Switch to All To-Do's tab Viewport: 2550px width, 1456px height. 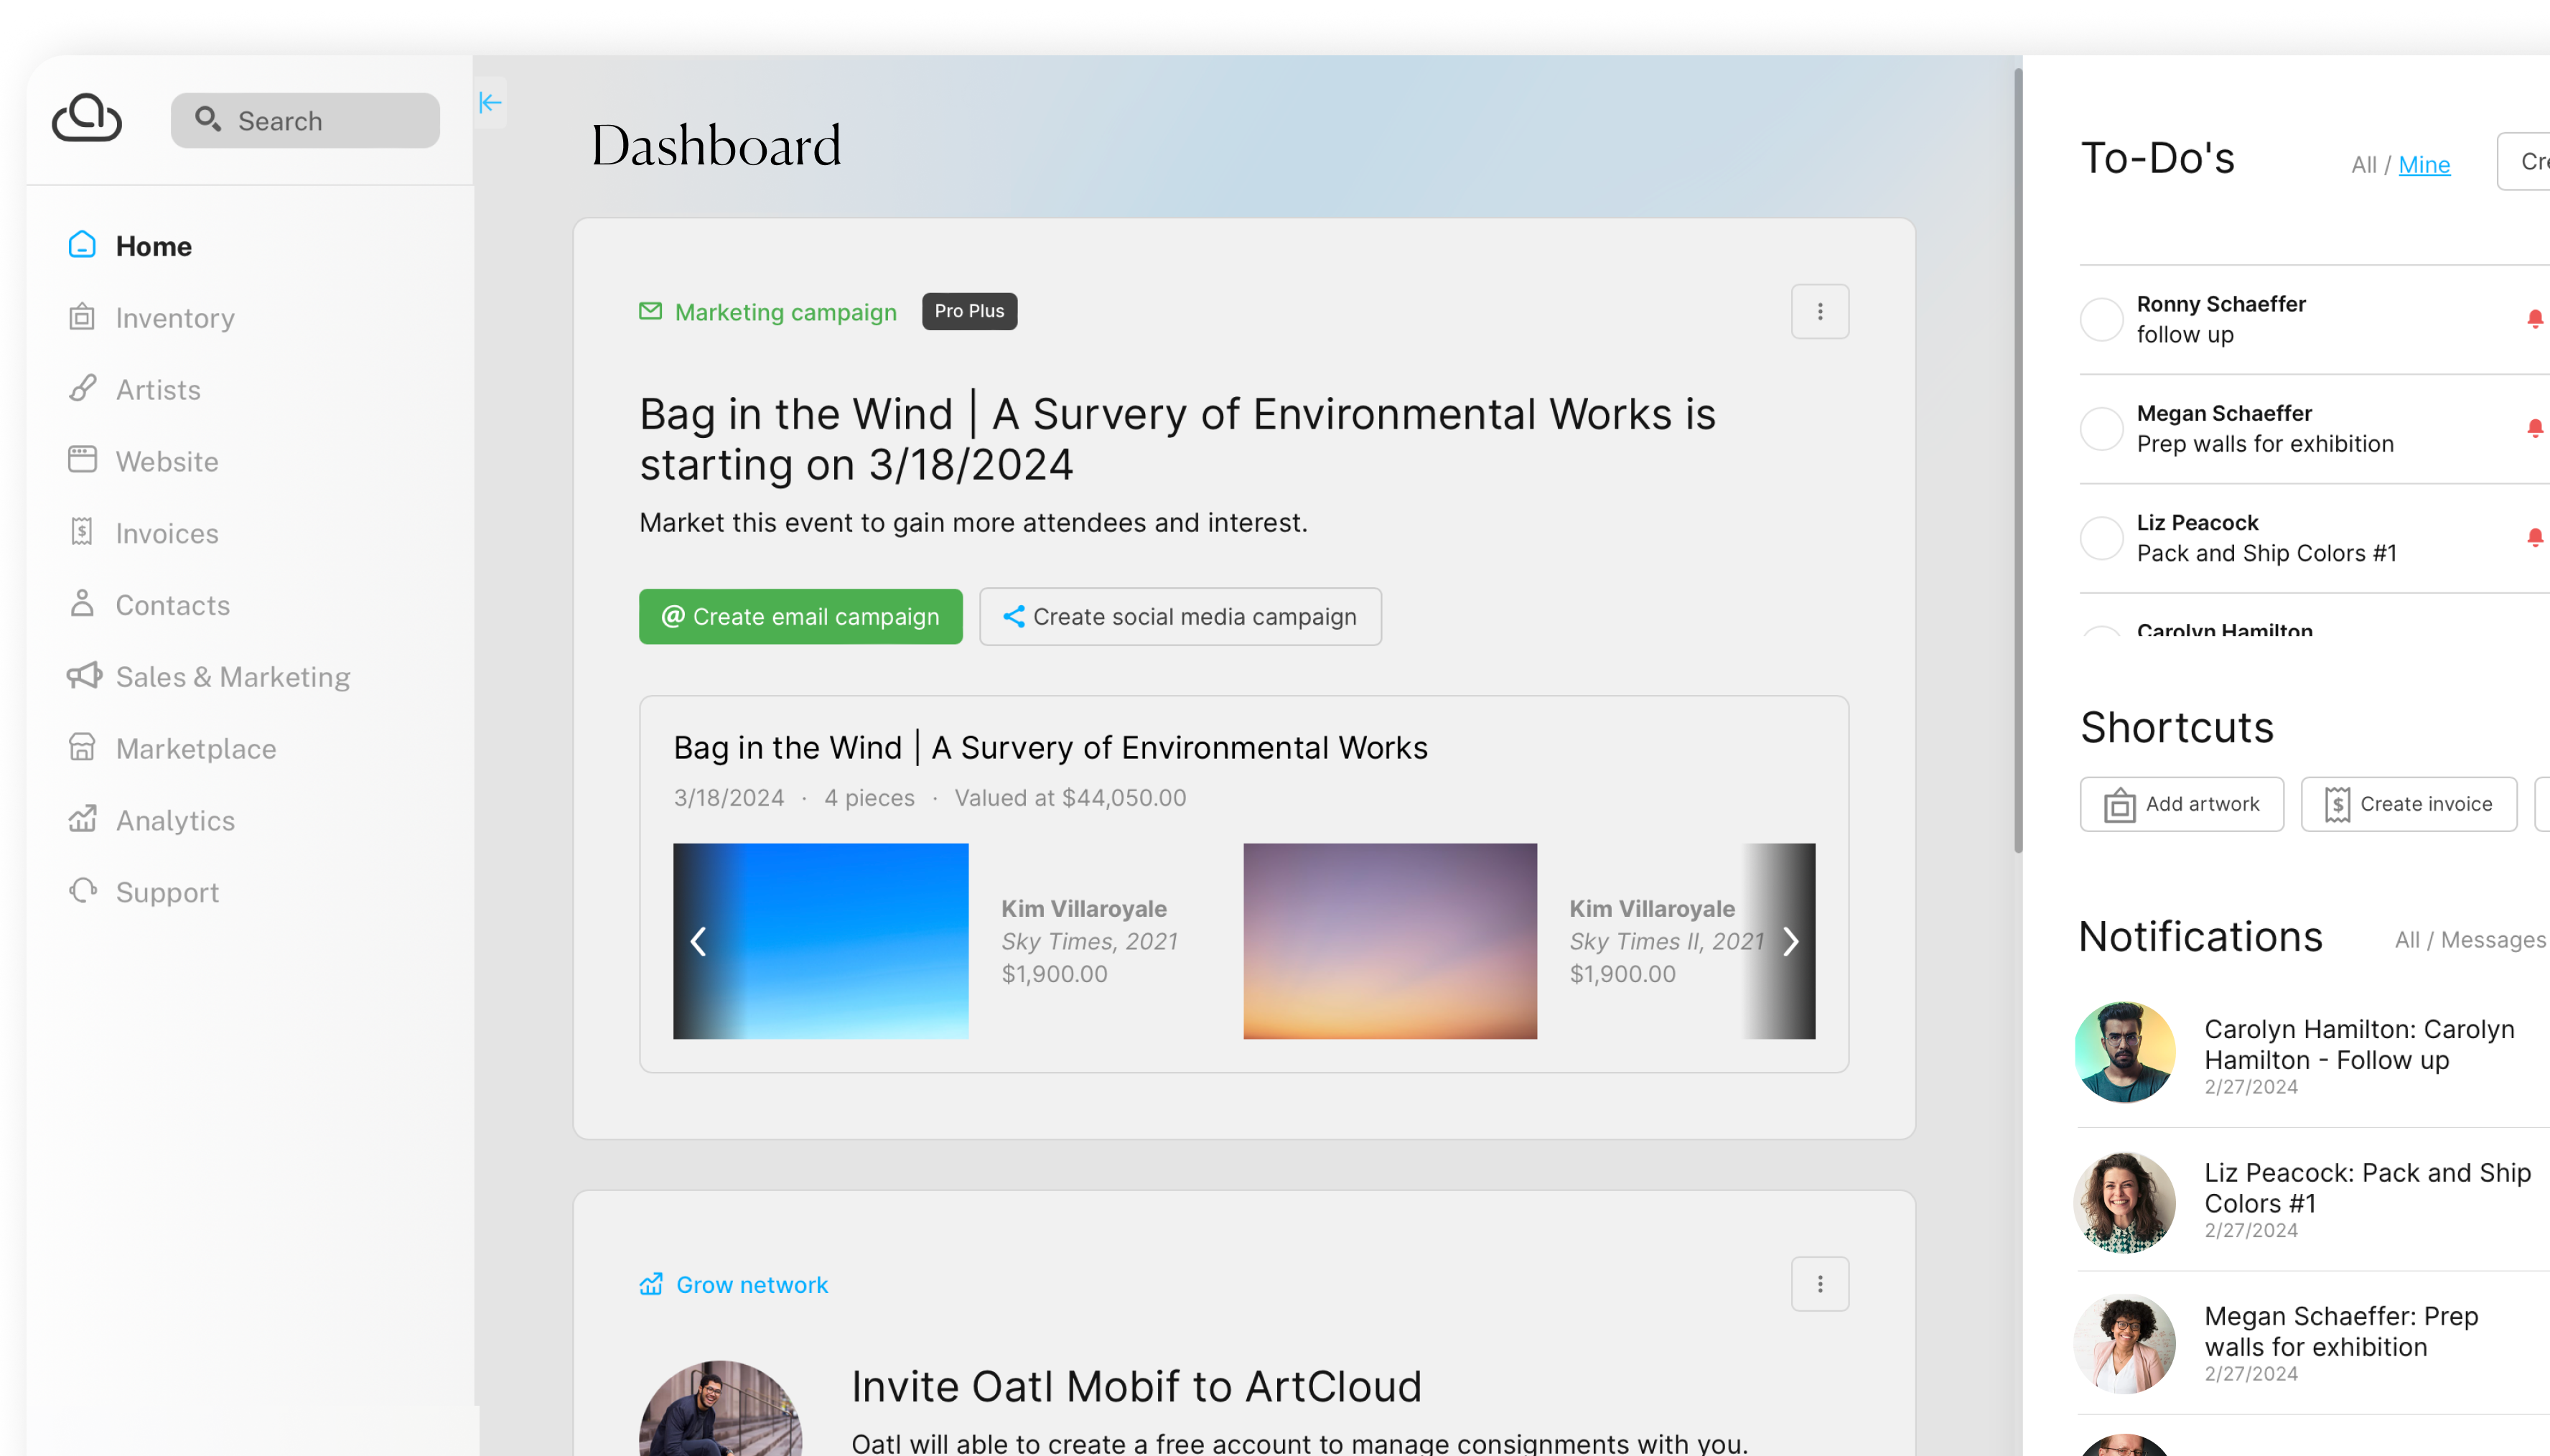[2364, 164]
